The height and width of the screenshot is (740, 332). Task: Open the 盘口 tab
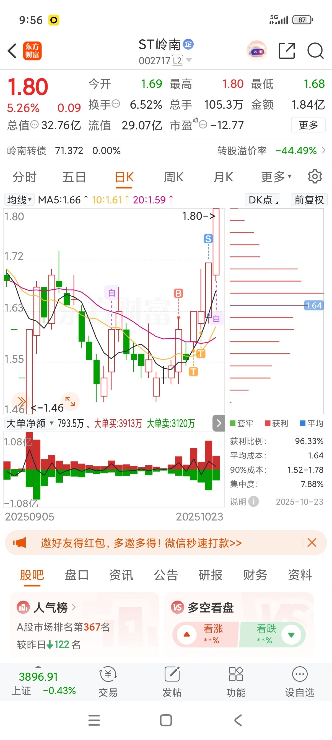coord(77,575)
